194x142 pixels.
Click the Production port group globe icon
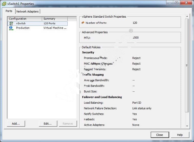coord(11,28)
